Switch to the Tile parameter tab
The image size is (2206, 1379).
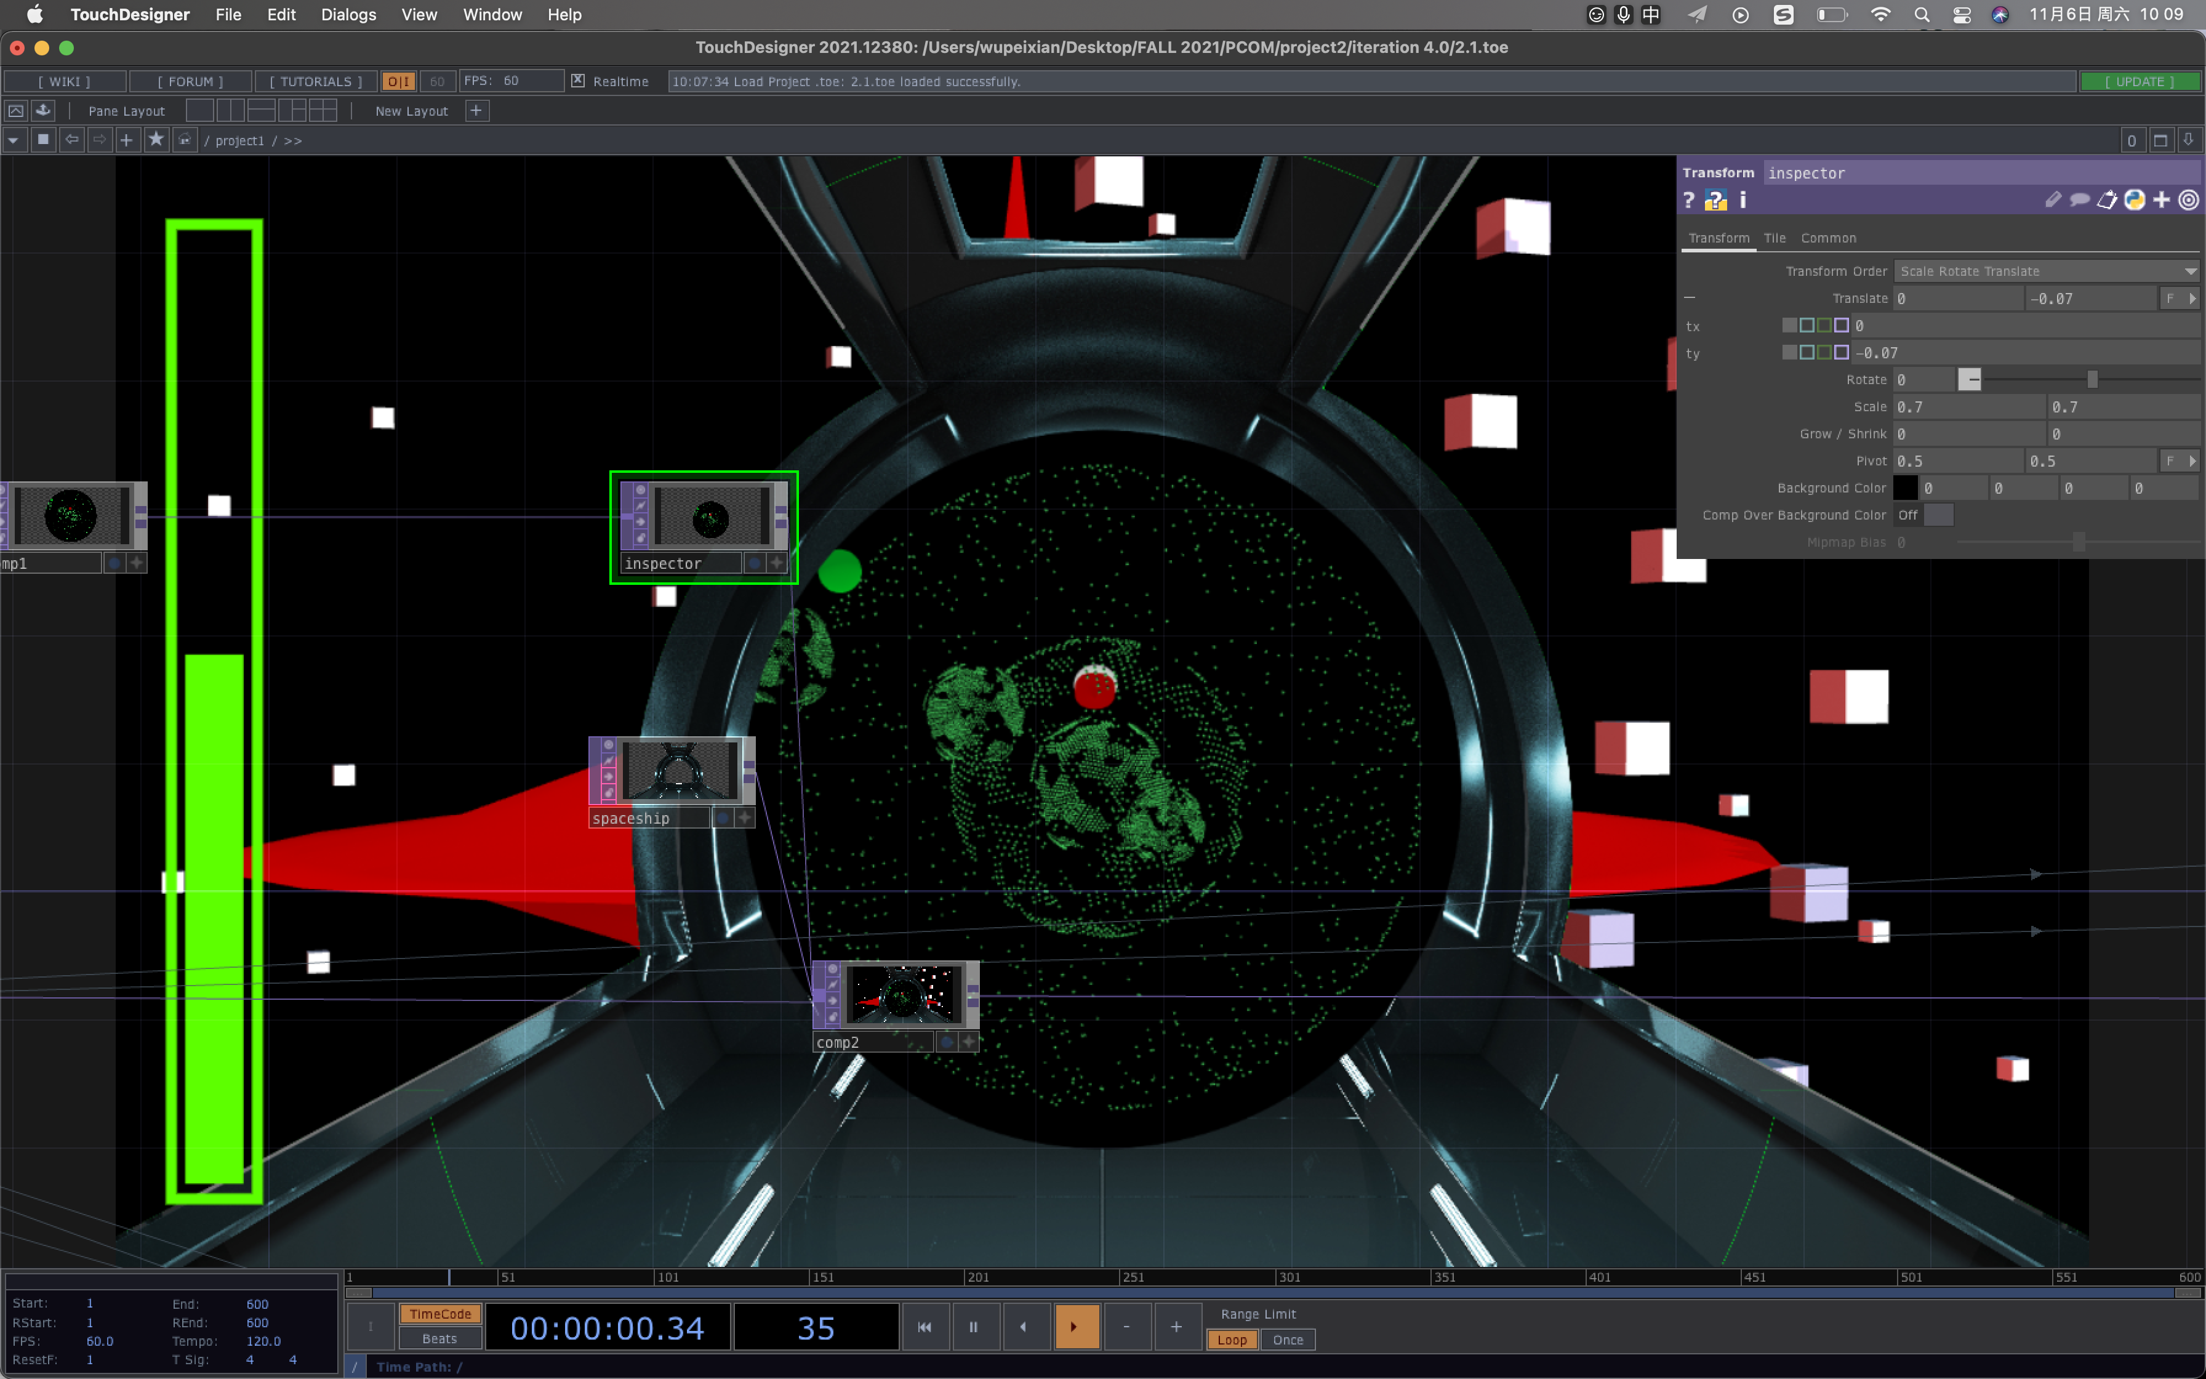(1774, 238)
